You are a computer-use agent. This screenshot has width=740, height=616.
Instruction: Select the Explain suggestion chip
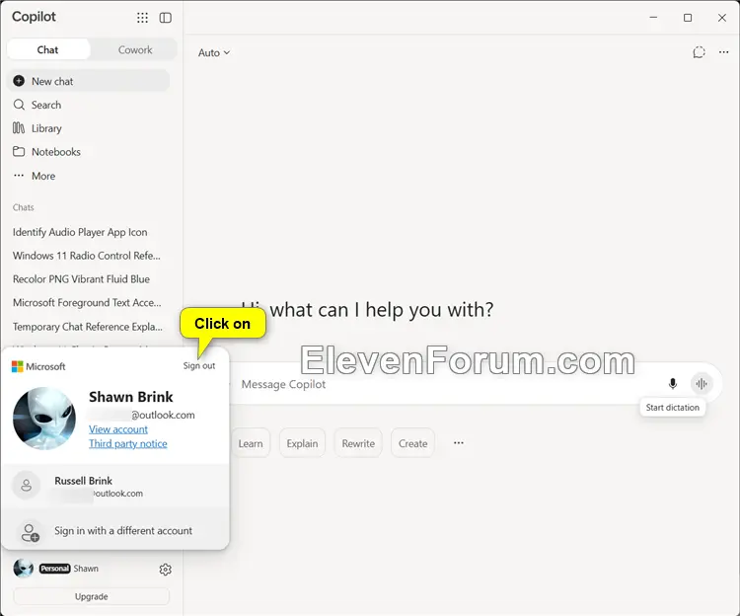(x=302, y=443)
